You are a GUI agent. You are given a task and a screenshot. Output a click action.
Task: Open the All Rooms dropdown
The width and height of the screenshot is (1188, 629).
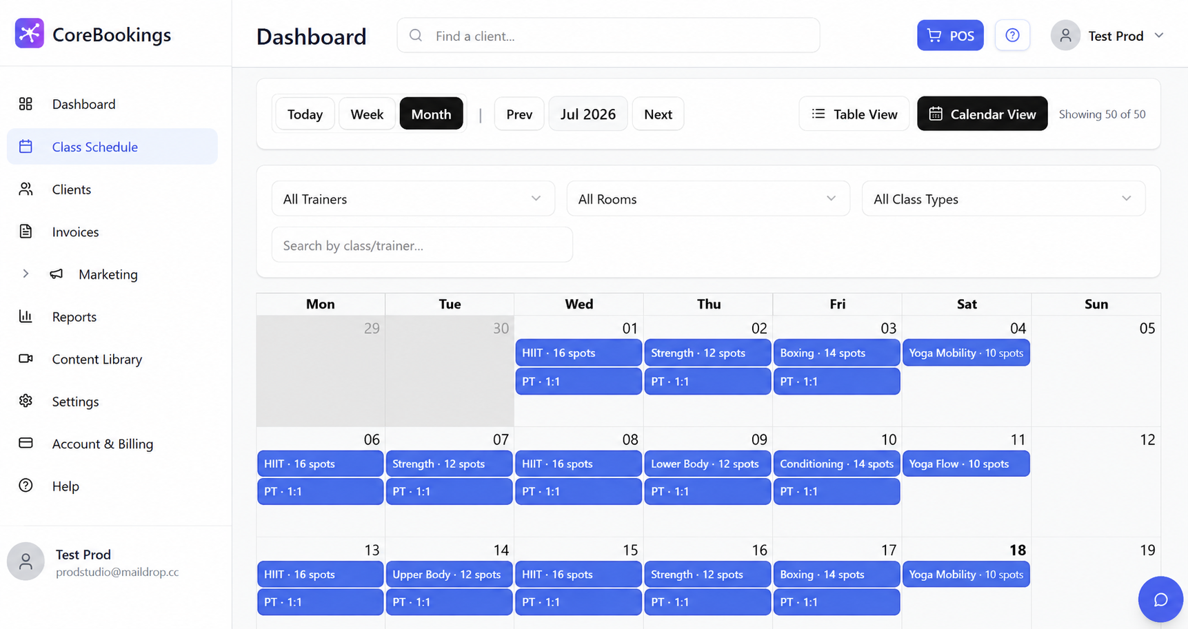[x=708, y=198]
